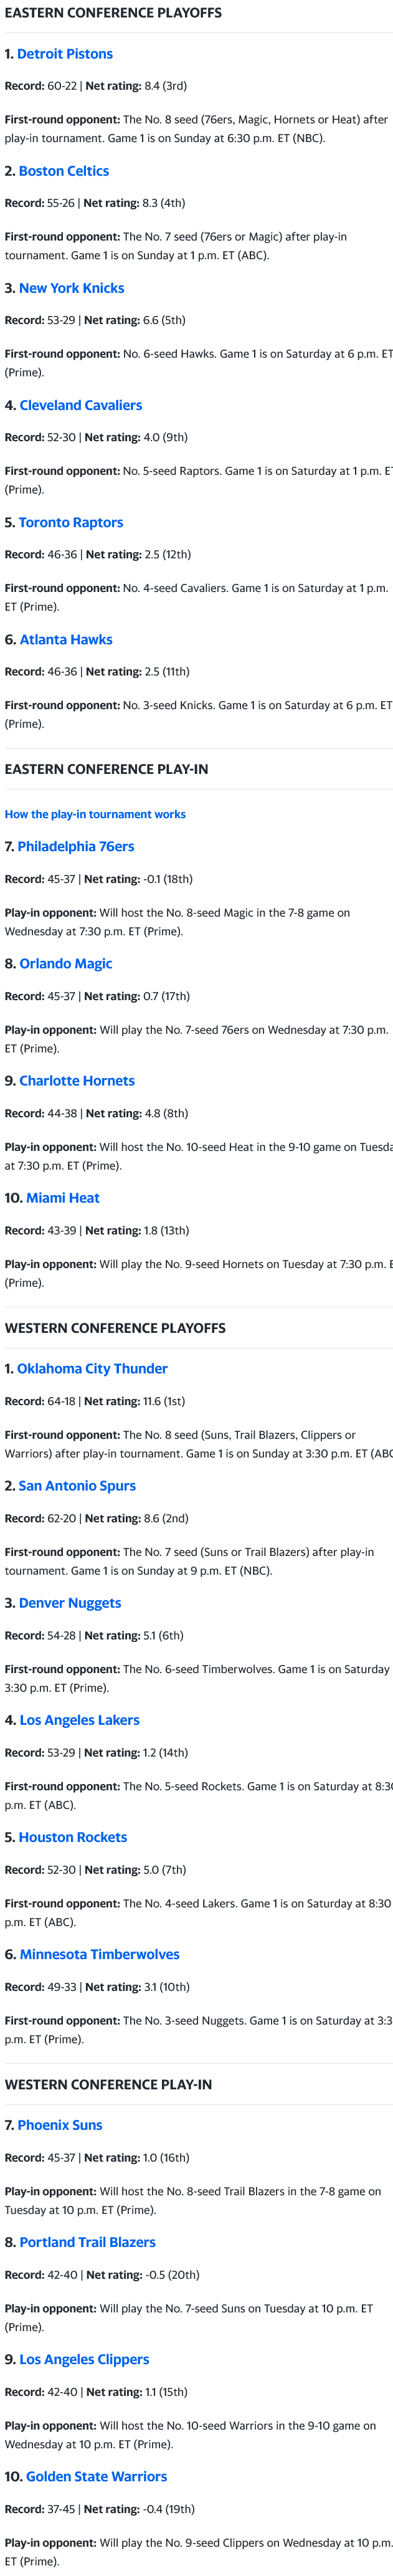The image size is (393, 2576).
Task: Click the Denver Nuggets link
Action: [x=69, y=1602]
